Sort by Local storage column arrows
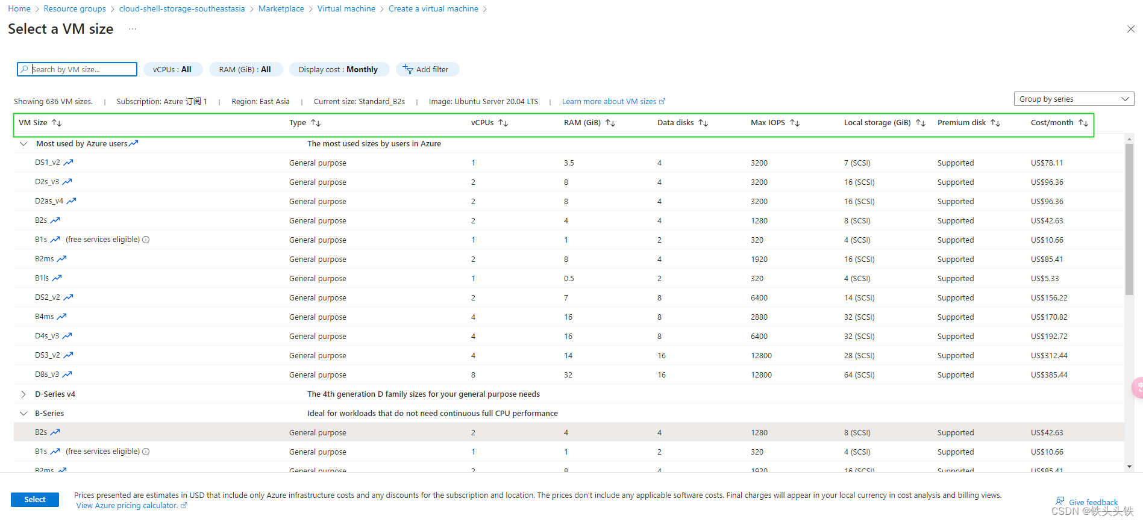1143x522 pixels. point(921,123)
